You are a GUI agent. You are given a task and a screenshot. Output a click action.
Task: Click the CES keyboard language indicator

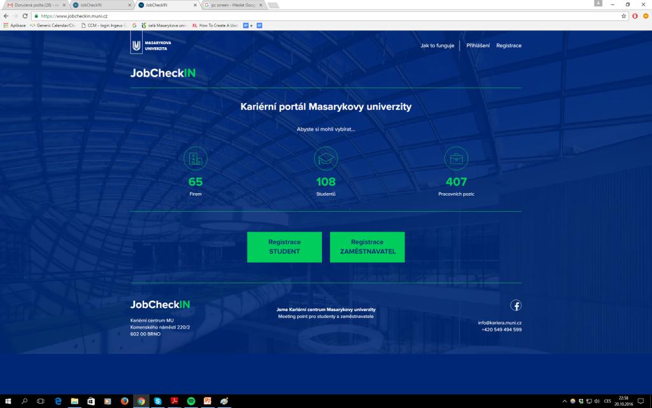[607, 402]
